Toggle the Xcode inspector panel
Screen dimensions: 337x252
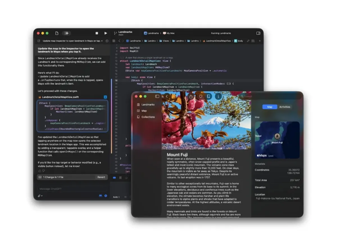click(258, 33)
